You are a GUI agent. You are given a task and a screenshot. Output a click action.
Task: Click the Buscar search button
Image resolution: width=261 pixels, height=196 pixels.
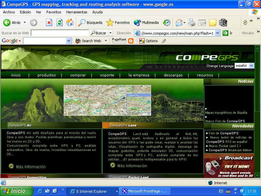pyautogui.click(x=99, y=33)
